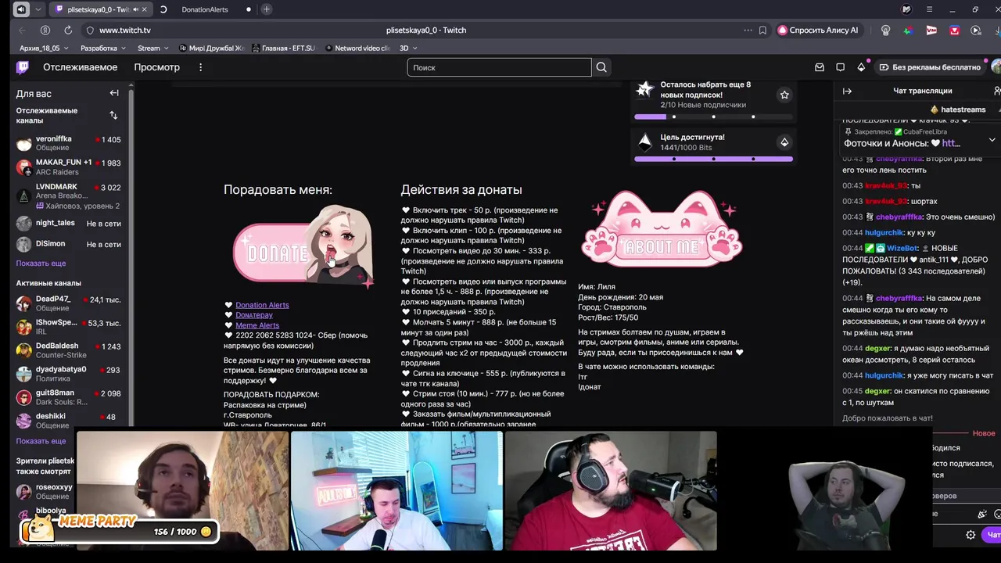
Task: Click the lightbulb extension icon
Action: [x=885, y=30]
